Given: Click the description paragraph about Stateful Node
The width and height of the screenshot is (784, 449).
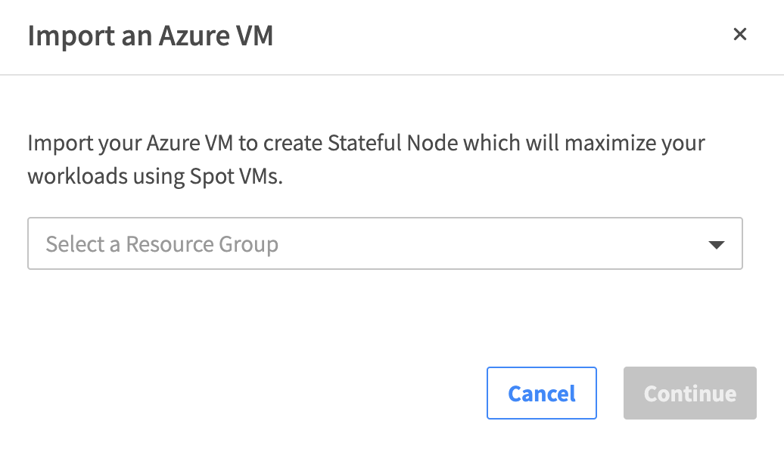Looking at the screenshot, I should point(366,159).
